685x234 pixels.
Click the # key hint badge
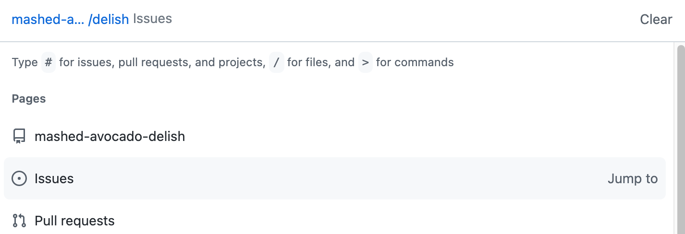click(x=49, y=62)
